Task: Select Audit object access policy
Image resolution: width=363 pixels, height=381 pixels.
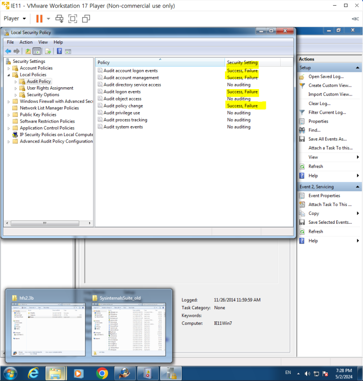Action: (122, 99)
